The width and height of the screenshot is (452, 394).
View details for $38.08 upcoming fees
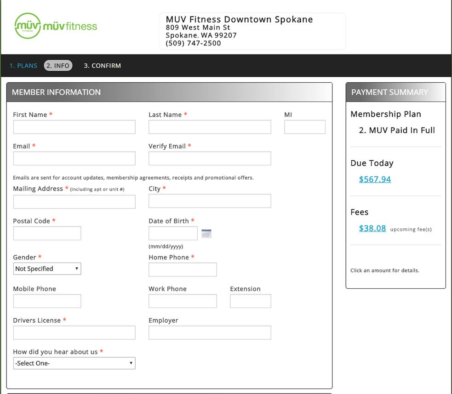tap(372, 228)
